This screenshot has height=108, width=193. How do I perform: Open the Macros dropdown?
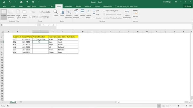135,14
